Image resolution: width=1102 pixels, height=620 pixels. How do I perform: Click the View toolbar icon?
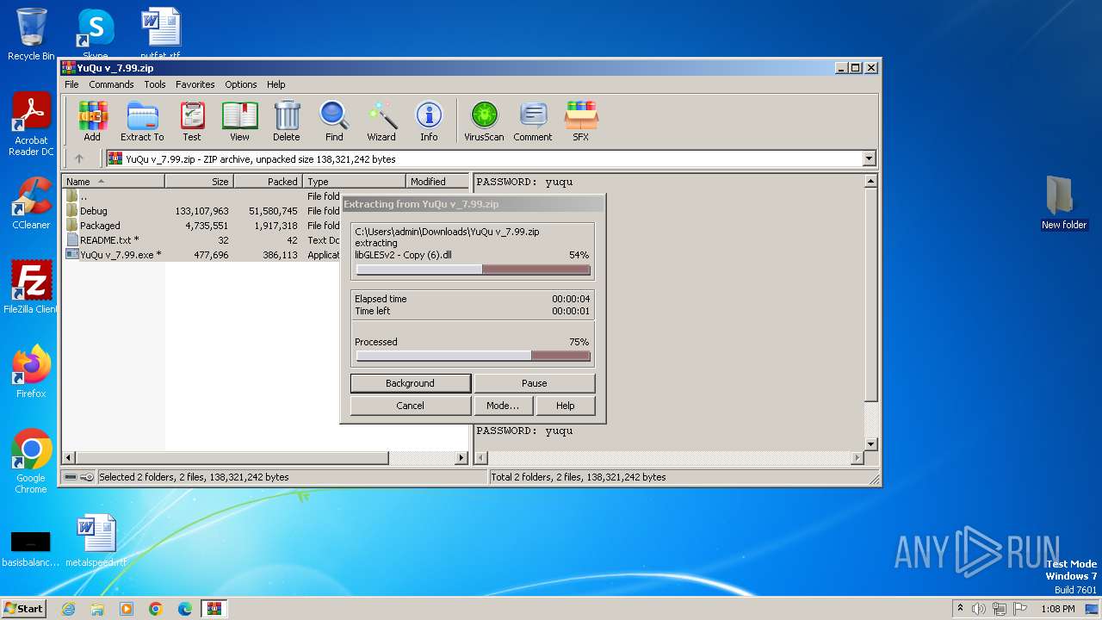tap(239, 121)
